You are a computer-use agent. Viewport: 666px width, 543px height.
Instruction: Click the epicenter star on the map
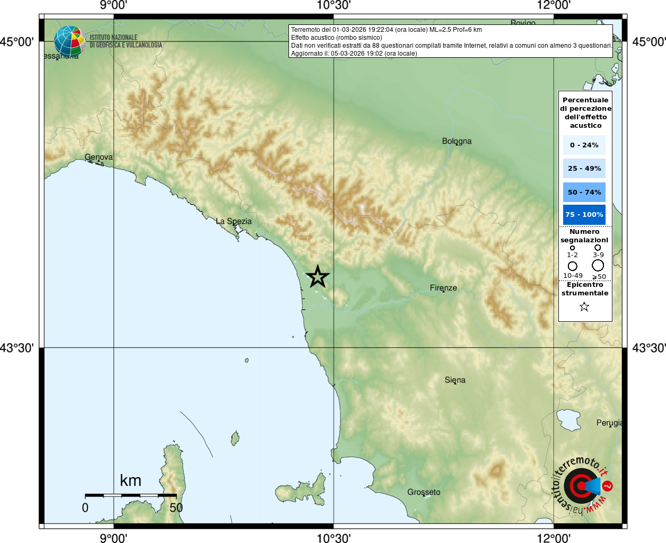click(318, 277)
